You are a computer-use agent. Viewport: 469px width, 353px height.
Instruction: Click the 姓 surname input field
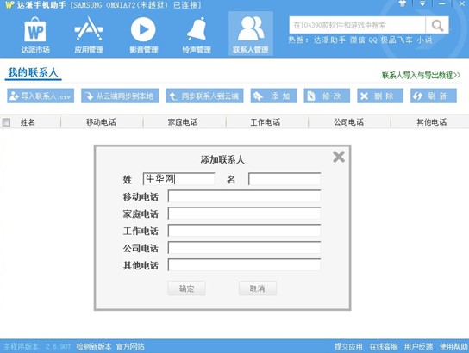(178, 179)
